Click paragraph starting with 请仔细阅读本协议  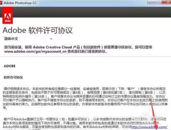(x=85, y=98)
